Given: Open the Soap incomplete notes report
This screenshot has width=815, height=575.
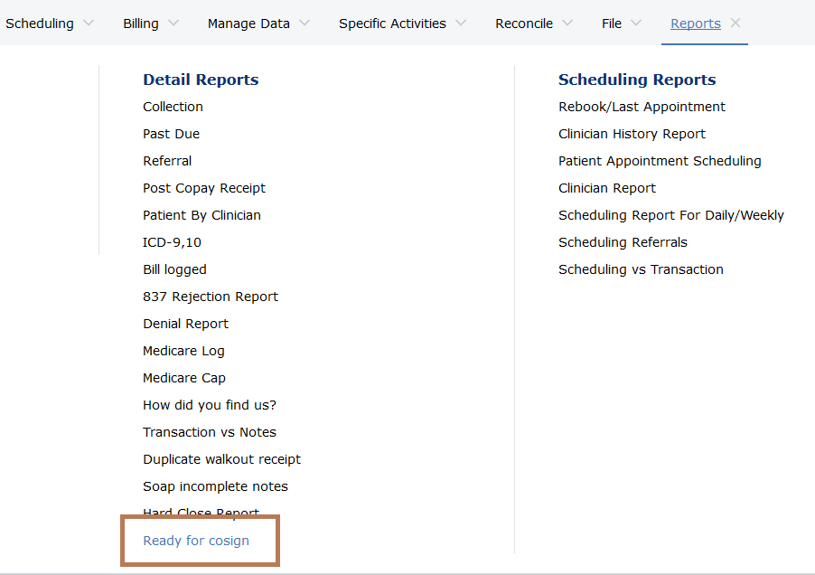Looking at the screenshot, I should pos(215,486).
